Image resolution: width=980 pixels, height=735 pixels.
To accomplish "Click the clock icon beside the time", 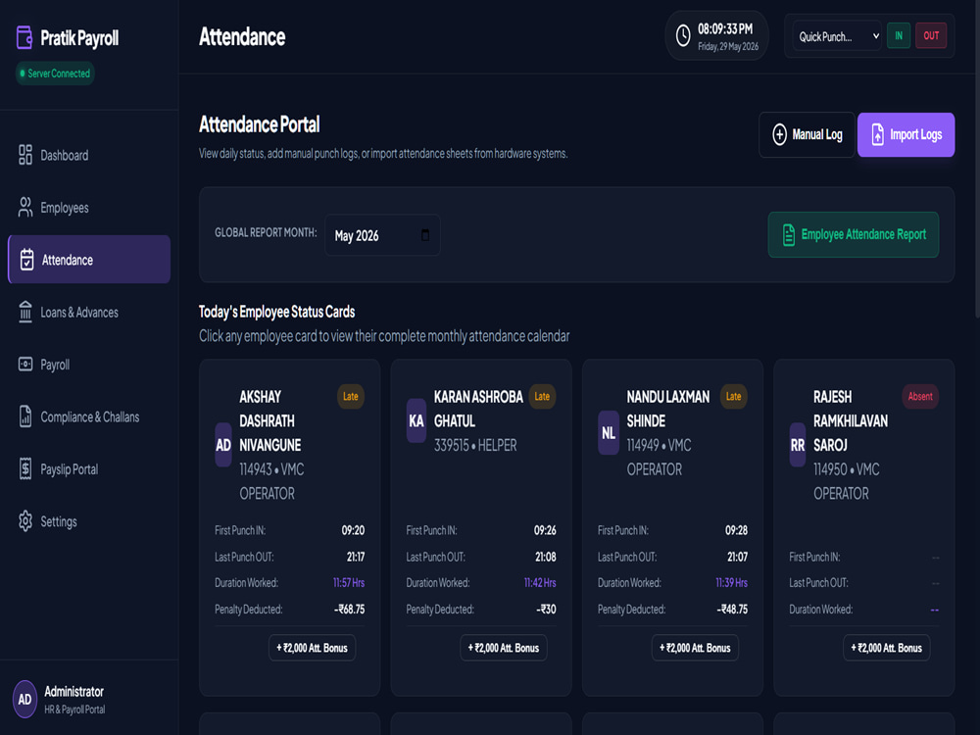I will click(x=683, y=35).
